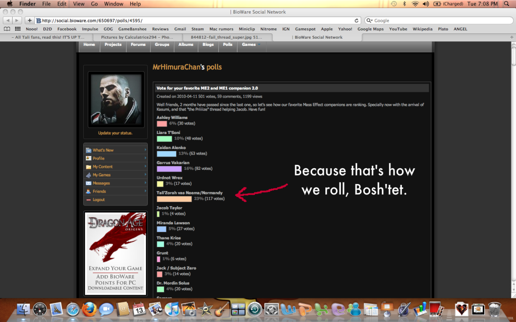Open the Forums navigation tab
Screen dimensions: 516x322
[138, 44]
